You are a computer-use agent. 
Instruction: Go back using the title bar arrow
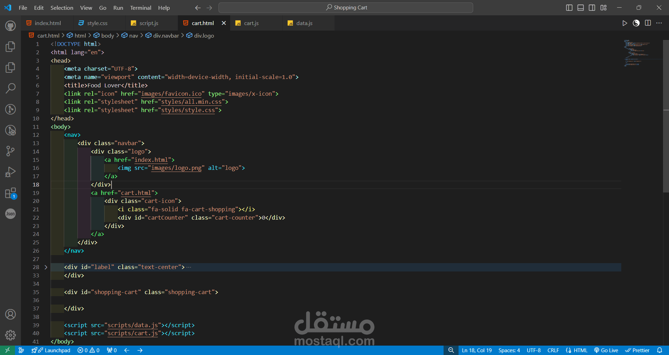pos(198,8)
